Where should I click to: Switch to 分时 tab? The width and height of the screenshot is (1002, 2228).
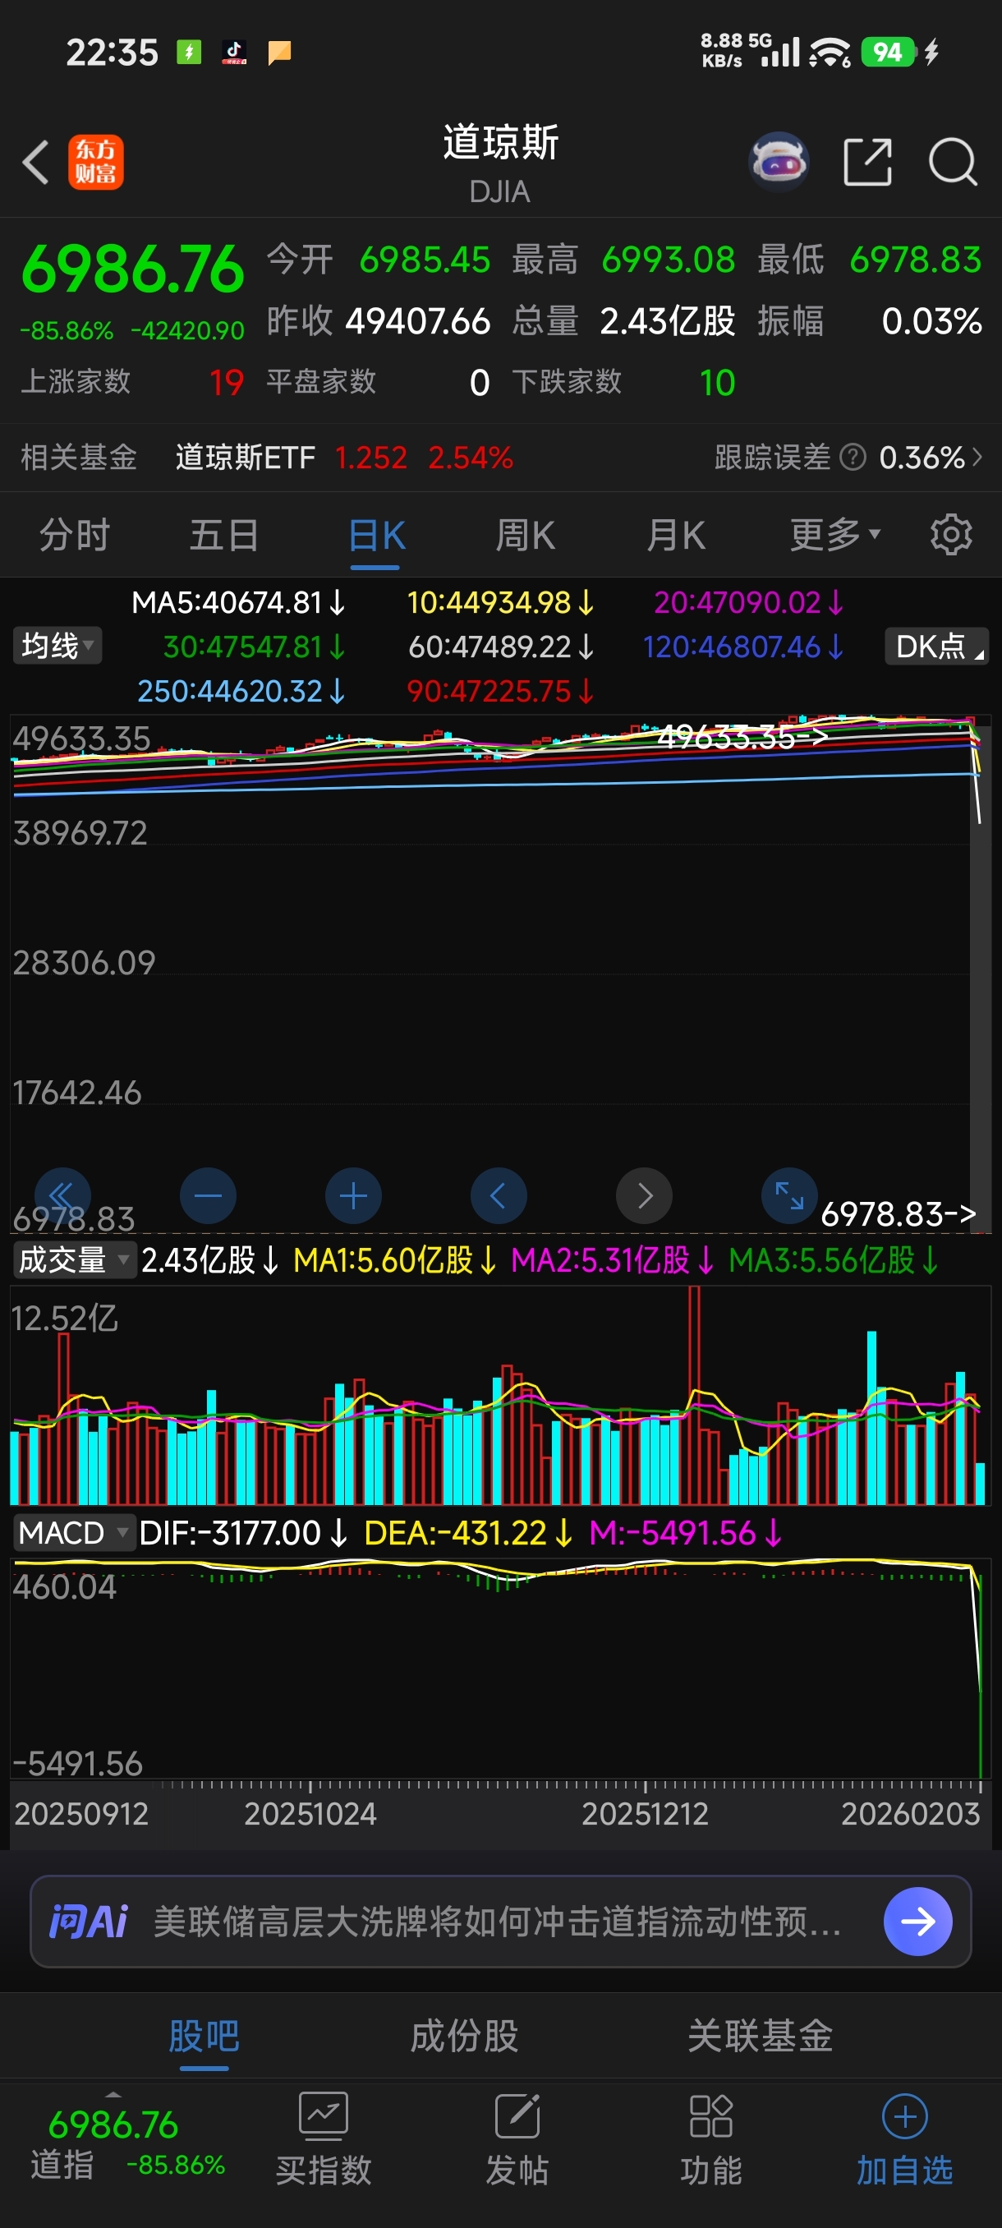[75, 535]
